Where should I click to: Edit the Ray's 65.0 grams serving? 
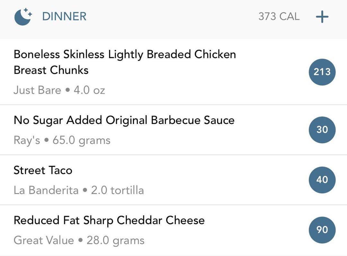pyautogui.click(x=62, y=140)
